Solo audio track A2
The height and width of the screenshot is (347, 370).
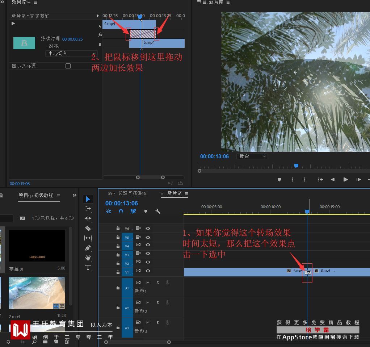(x=157, y=302)
